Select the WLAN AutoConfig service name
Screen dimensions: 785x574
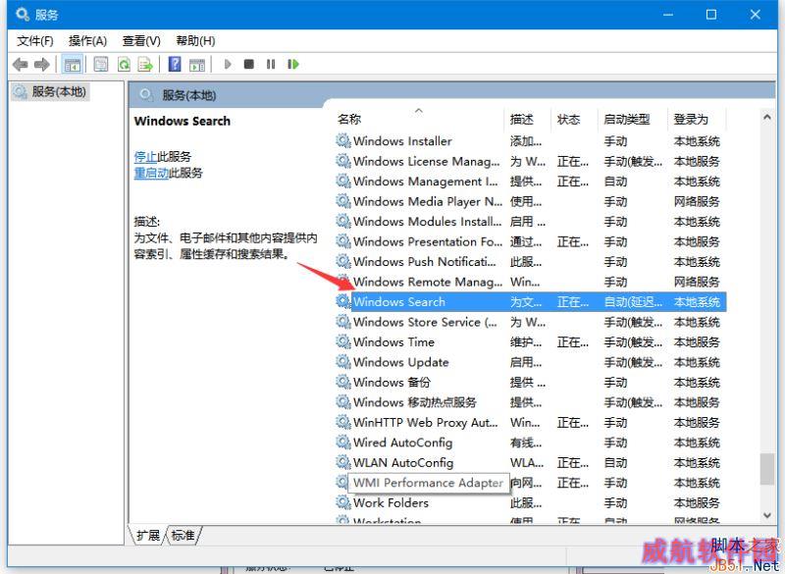click(x=403, y=462)
